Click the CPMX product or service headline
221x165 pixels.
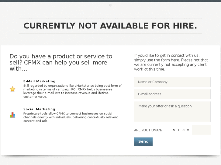61,62
